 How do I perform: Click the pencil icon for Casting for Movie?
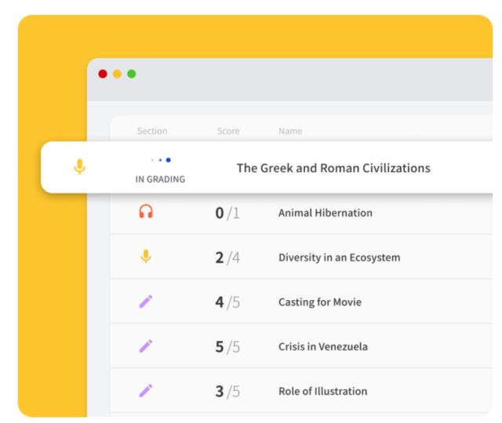point(146,302)
